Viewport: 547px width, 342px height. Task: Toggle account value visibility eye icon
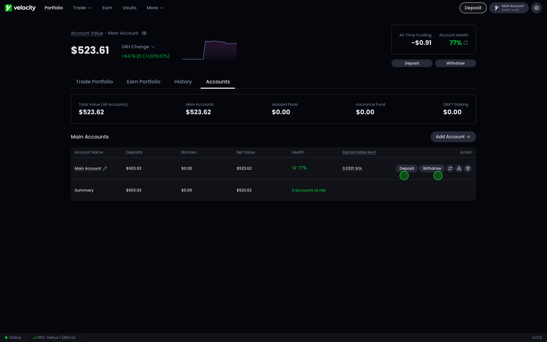(x=144, y=33)
